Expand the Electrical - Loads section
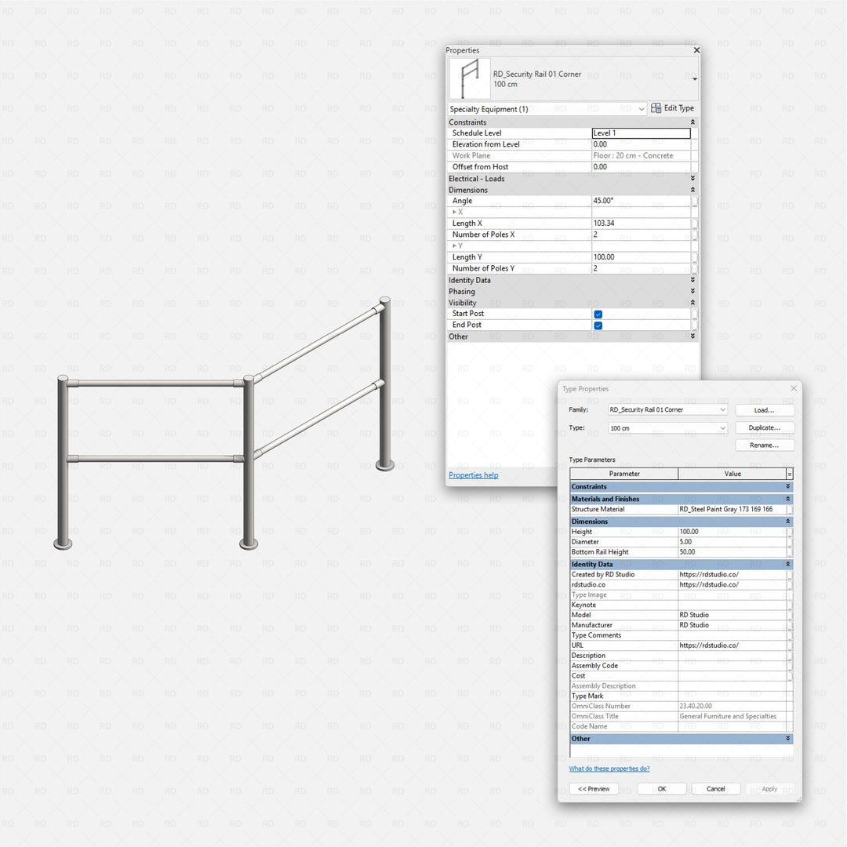 point(693,178)
